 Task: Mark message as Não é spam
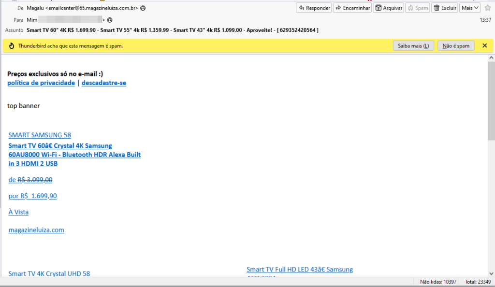coord(456,46)
